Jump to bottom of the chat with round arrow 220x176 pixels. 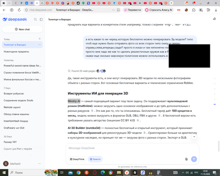point(194,137)
